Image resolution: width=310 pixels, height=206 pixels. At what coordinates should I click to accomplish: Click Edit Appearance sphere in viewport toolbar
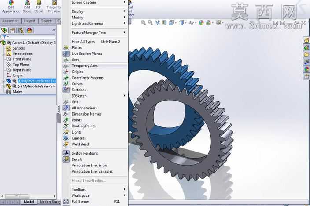tap(201, 23)
